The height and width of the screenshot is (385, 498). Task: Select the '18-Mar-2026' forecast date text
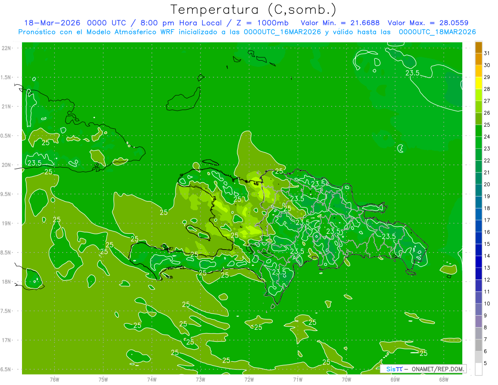pos(53,23)
